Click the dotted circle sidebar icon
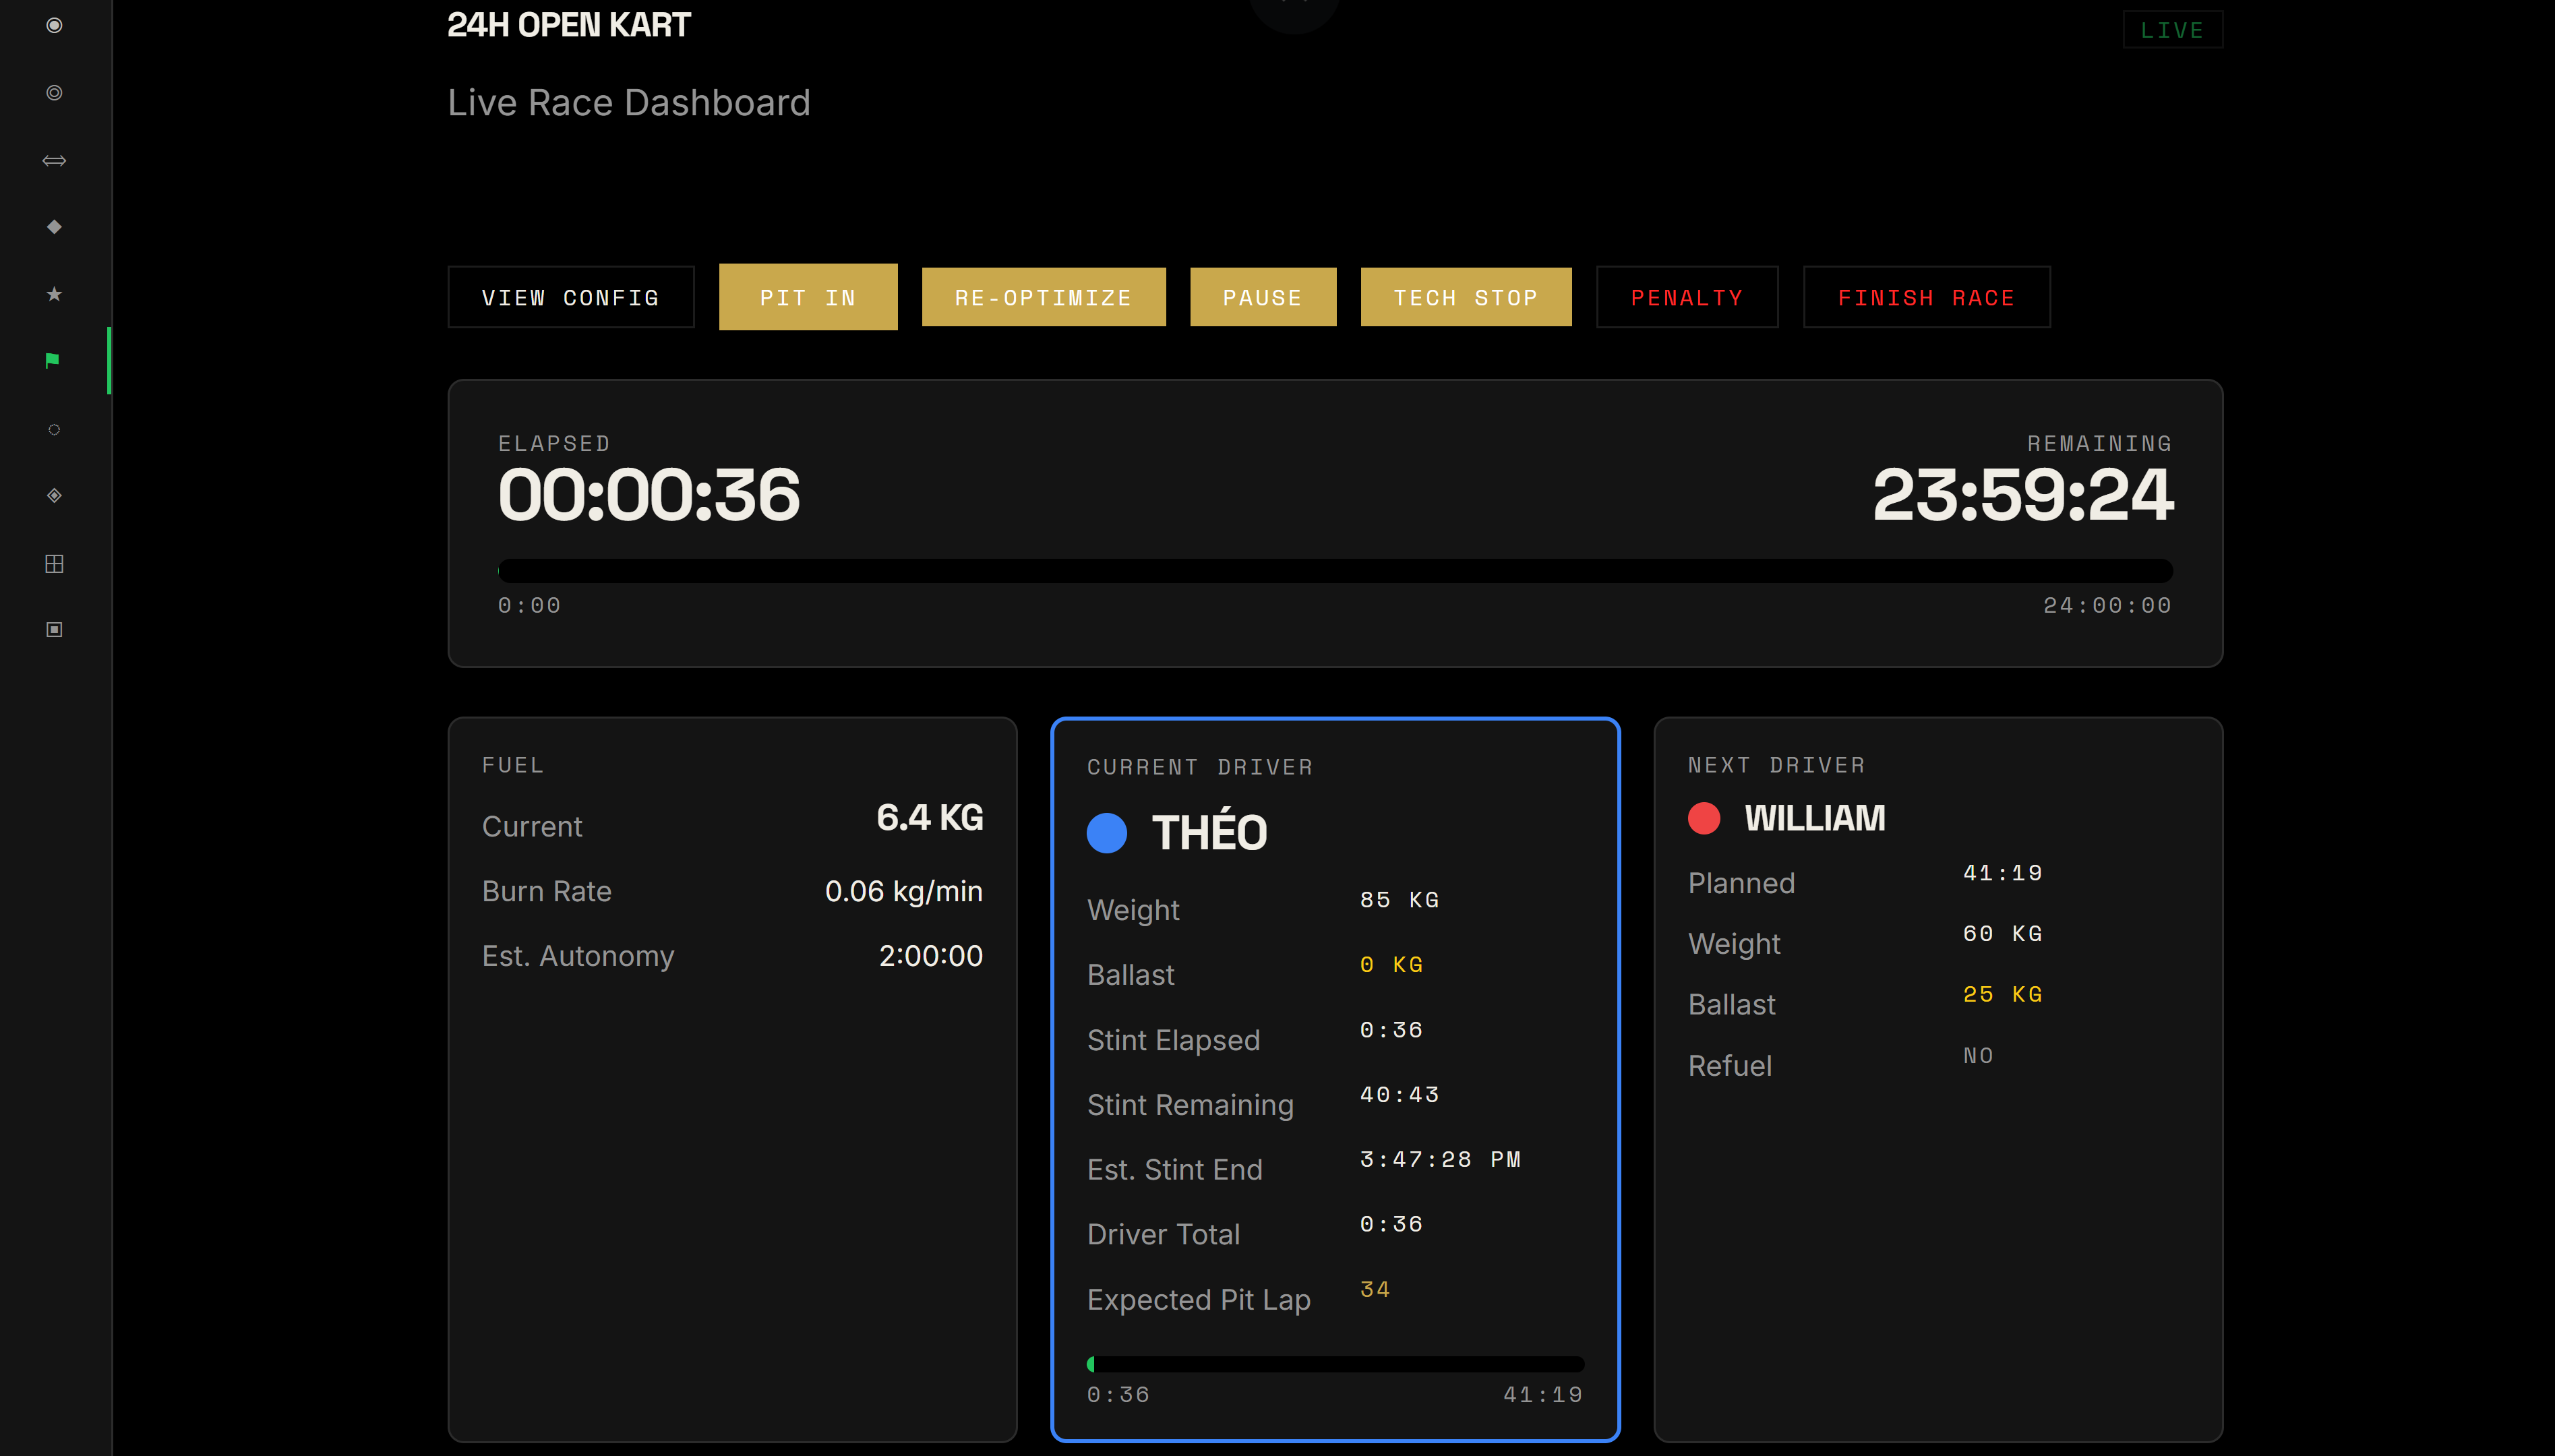Screen dimensions: 2555x1456 pos(54,429)
